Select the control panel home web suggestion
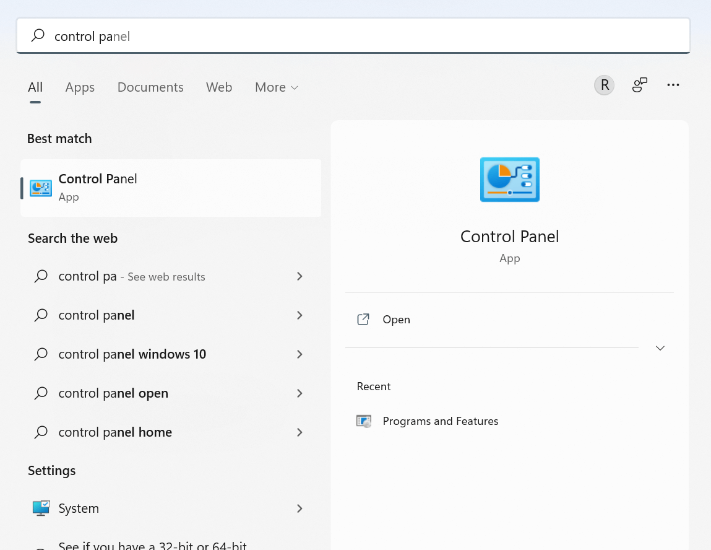 tap(114, 432)
